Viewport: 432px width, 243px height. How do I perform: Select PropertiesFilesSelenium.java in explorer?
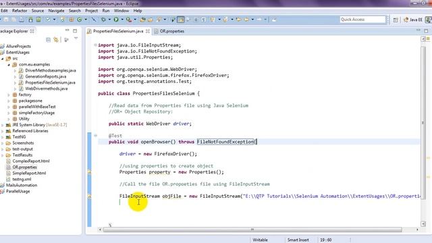(50, 82)
